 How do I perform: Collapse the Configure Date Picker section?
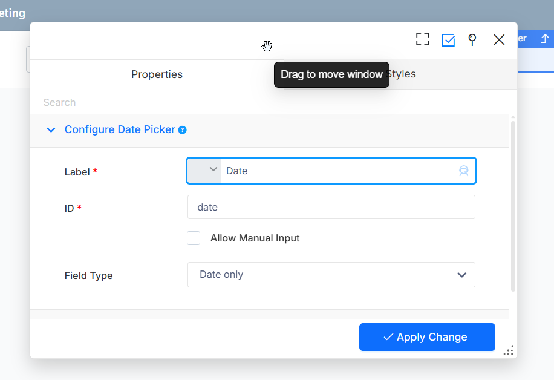click(51, 130)
